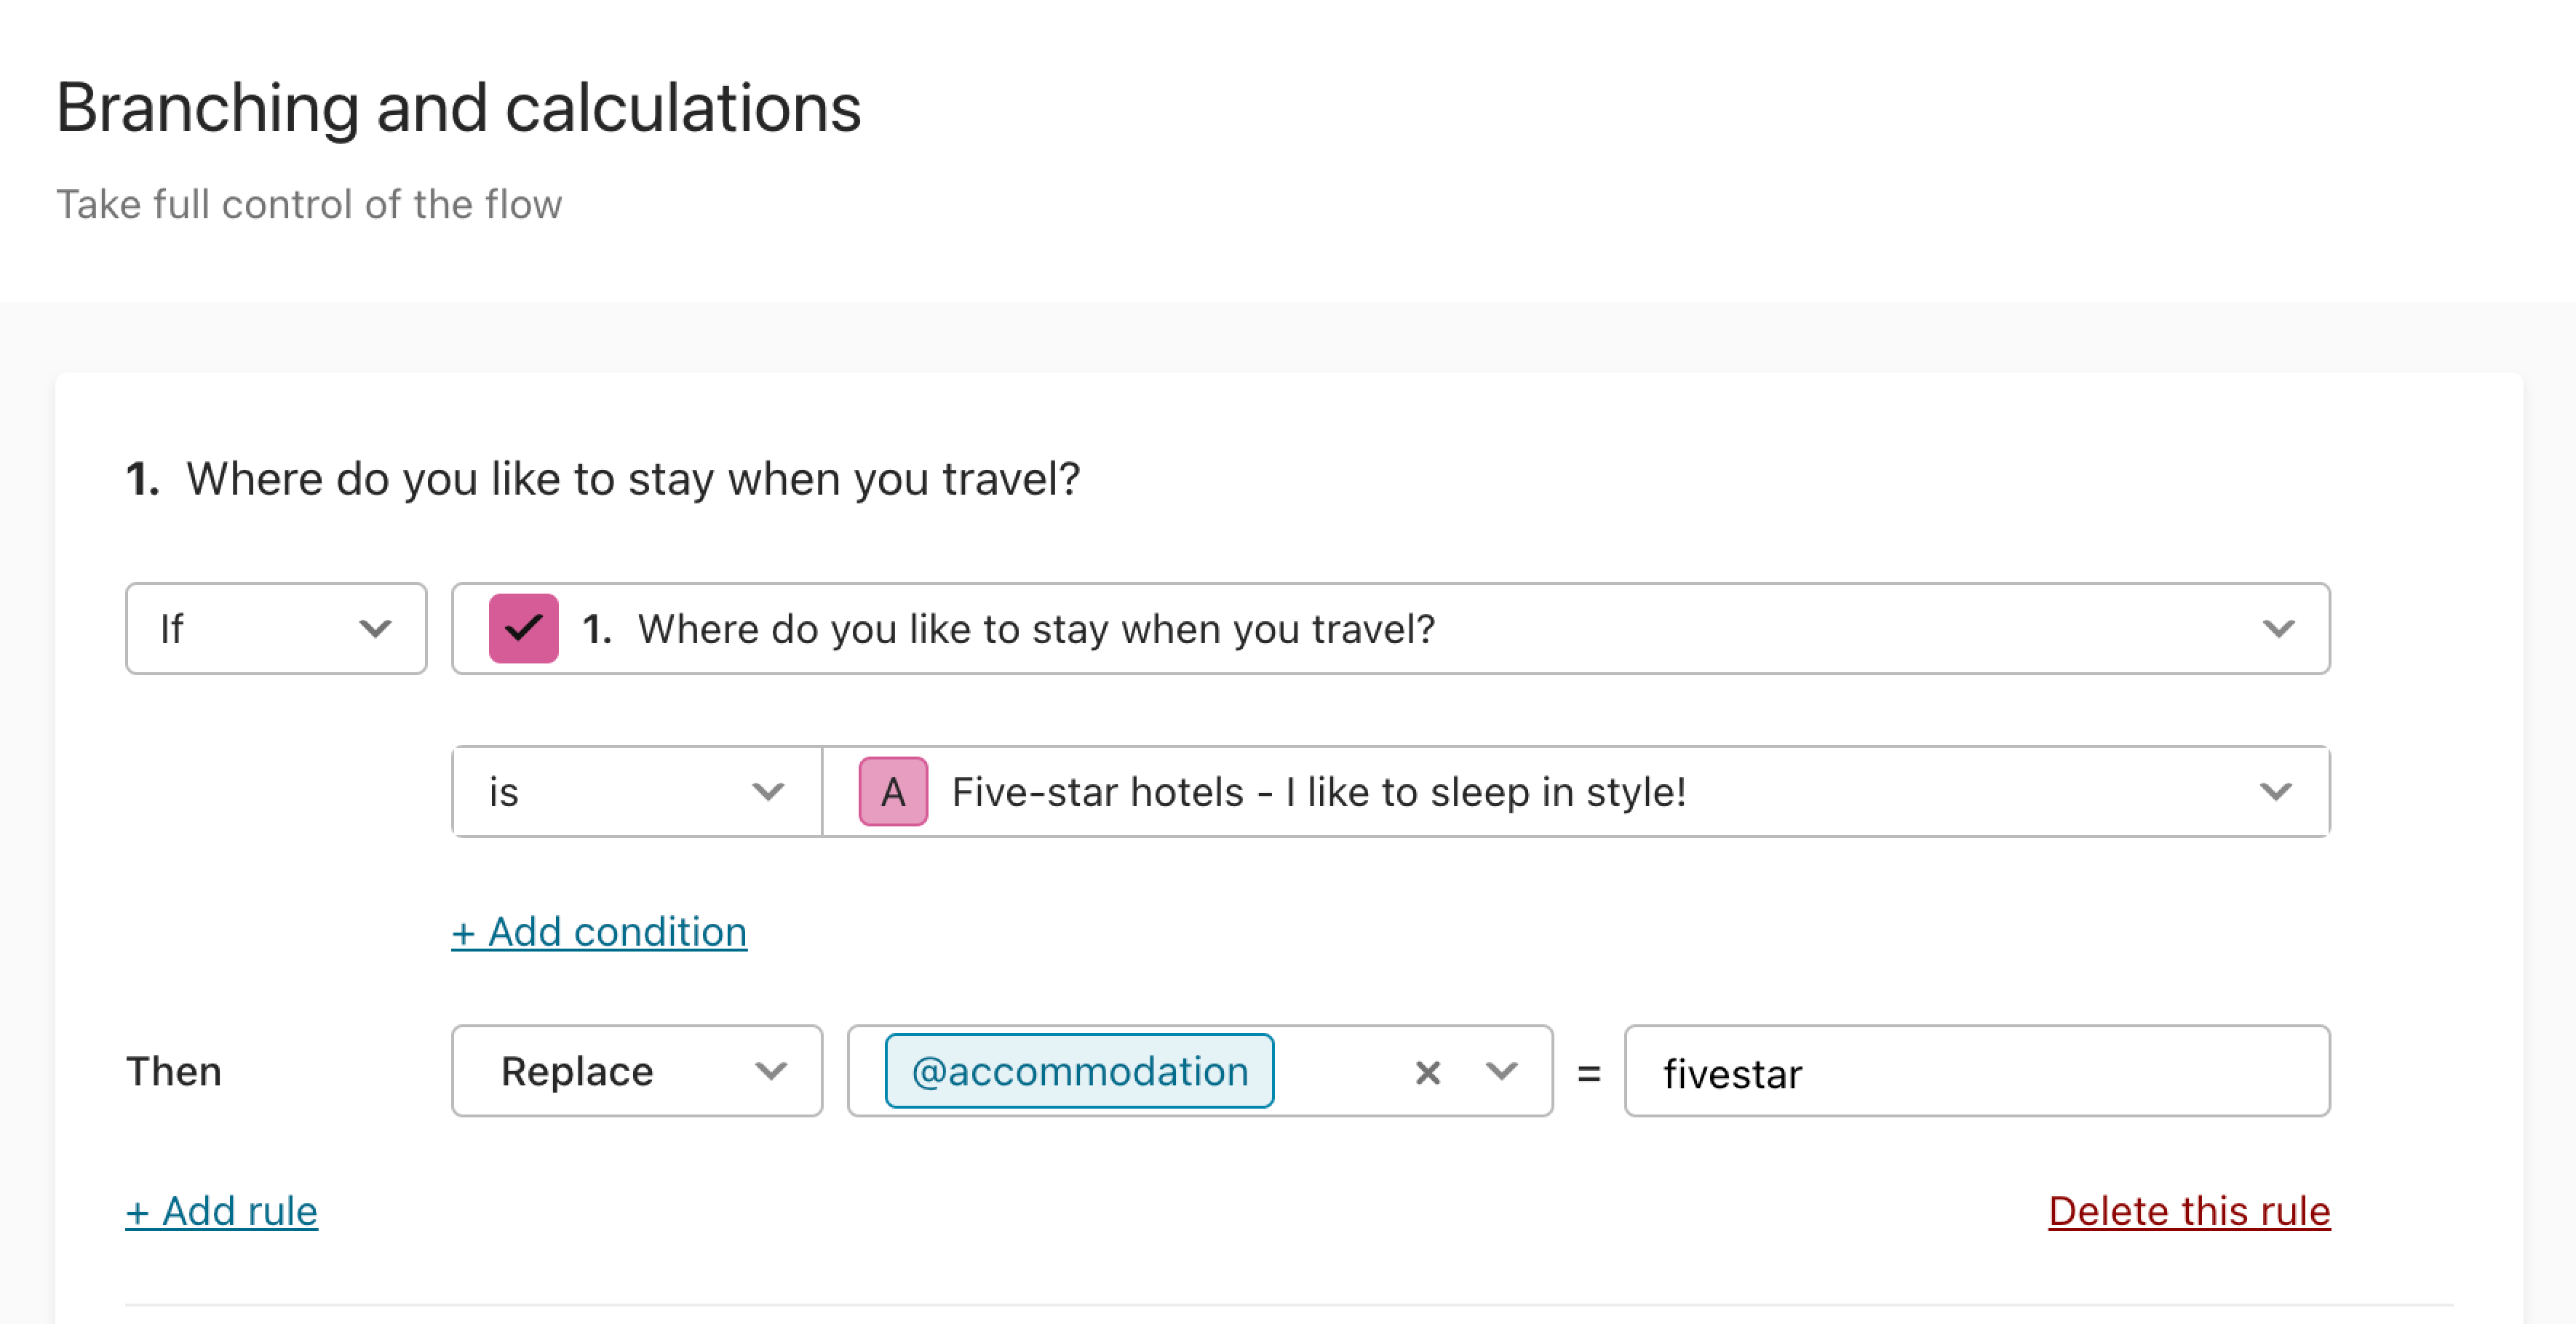The image size is (2576, 1324).
Task: Select the @accommodation variable tag
Action: 1080,1072
